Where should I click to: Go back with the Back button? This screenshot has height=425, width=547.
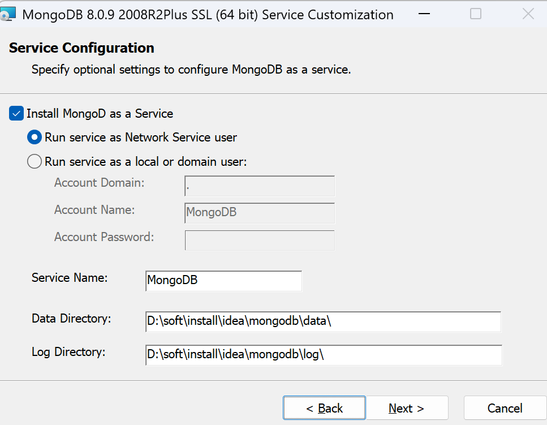(x=324, y=407)
